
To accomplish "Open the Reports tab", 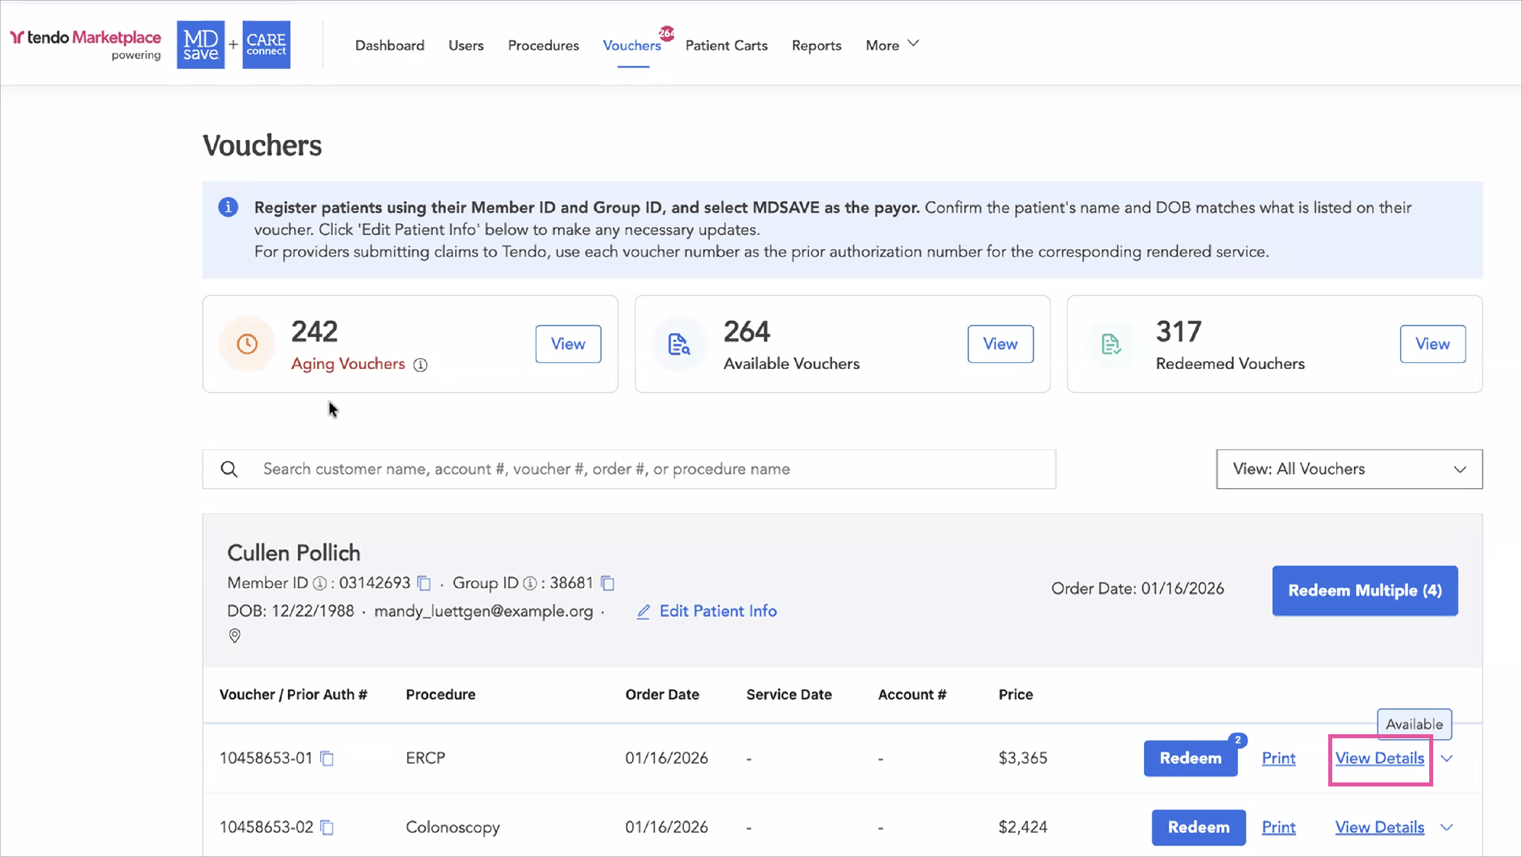I will tap(816, 46).
